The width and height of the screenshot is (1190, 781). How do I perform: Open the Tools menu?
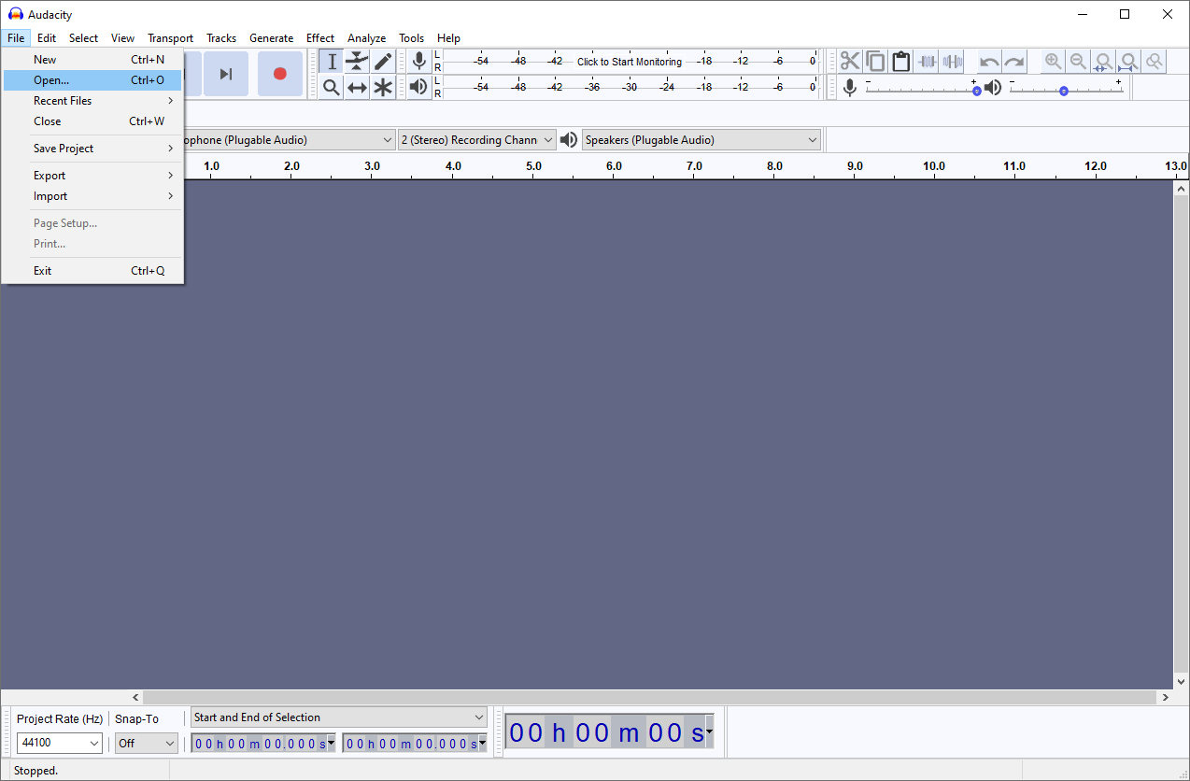tap(411, 38)
